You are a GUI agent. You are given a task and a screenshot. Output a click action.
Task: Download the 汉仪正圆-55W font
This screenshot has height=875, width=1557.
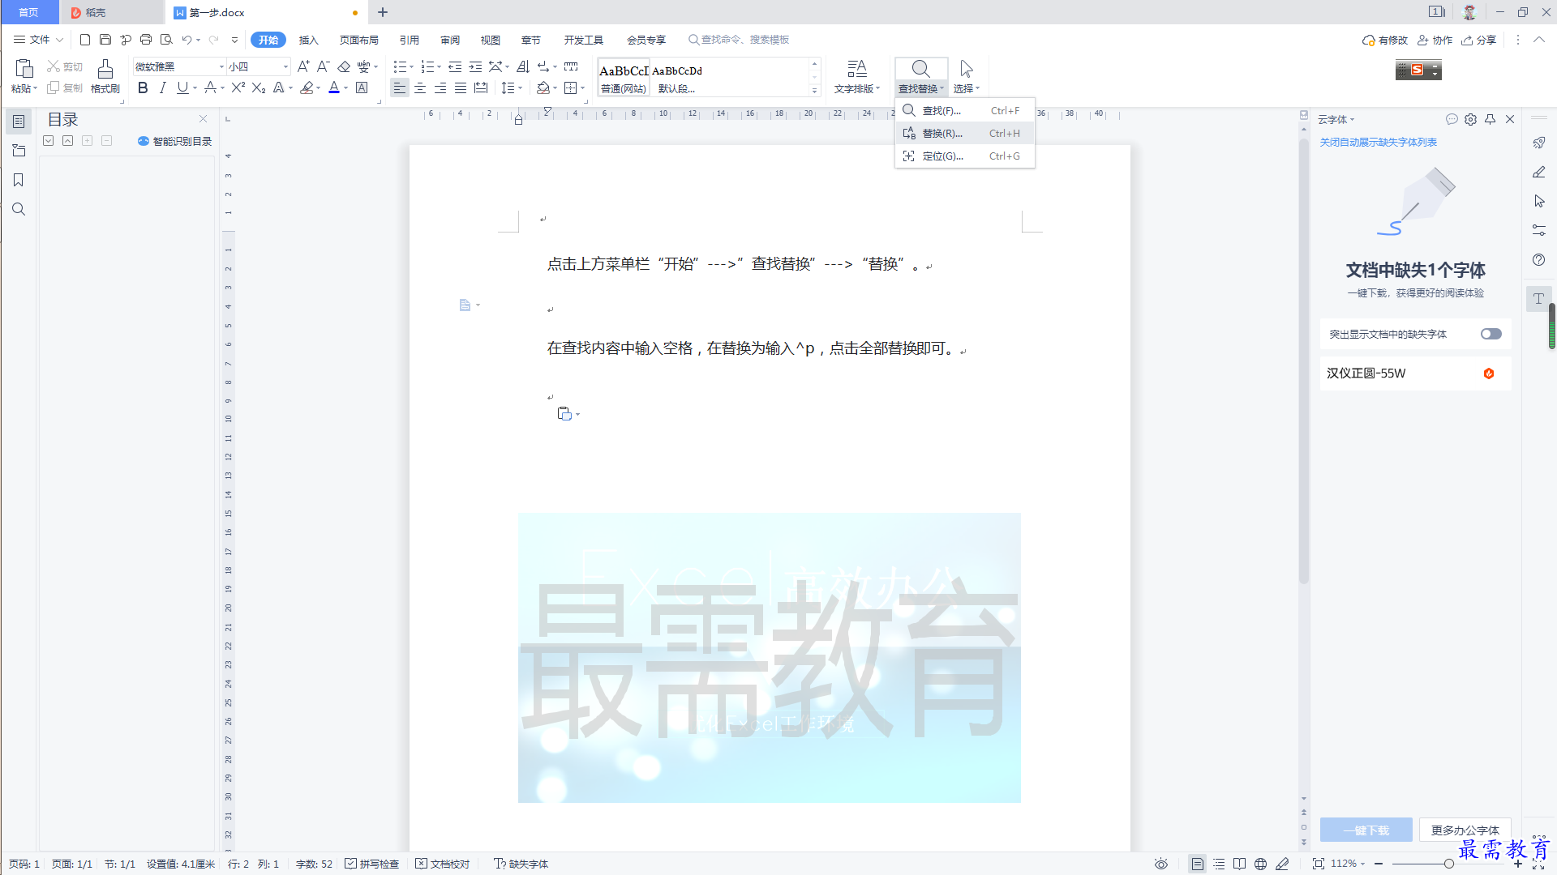(x=1489, y=373)
